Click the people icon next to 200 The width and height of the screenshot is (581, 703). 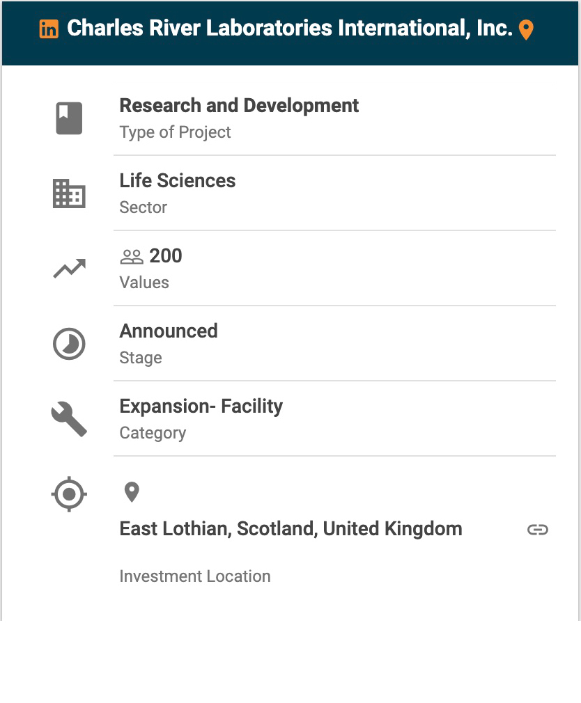click(132, 257)
